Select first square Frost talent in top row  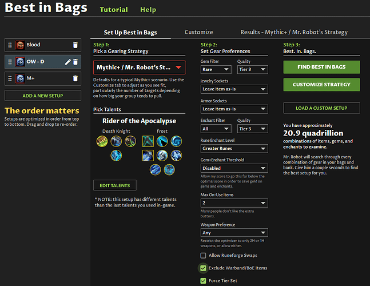148,141
